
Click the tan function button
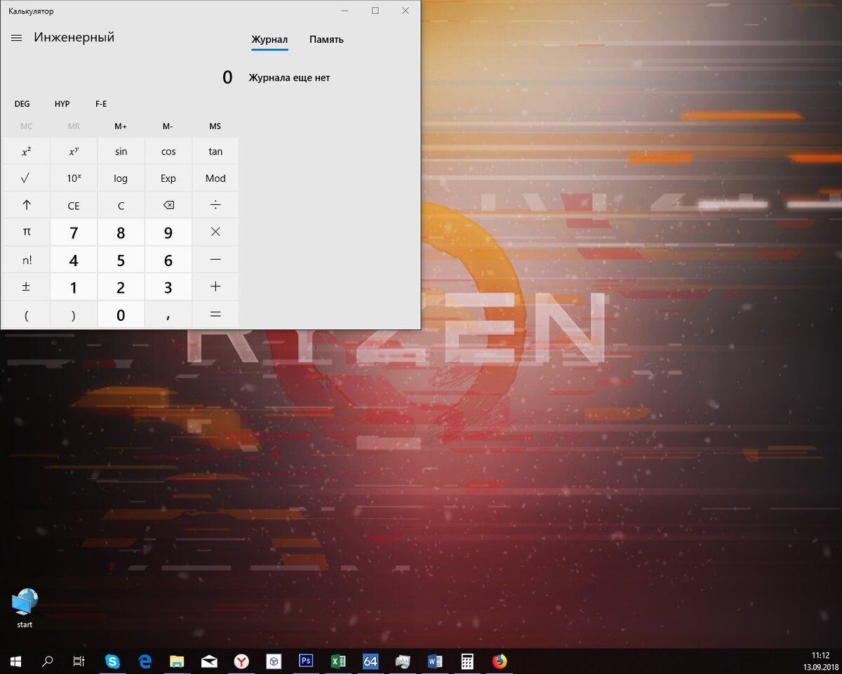pyautogui.click(x=215, y=151)
